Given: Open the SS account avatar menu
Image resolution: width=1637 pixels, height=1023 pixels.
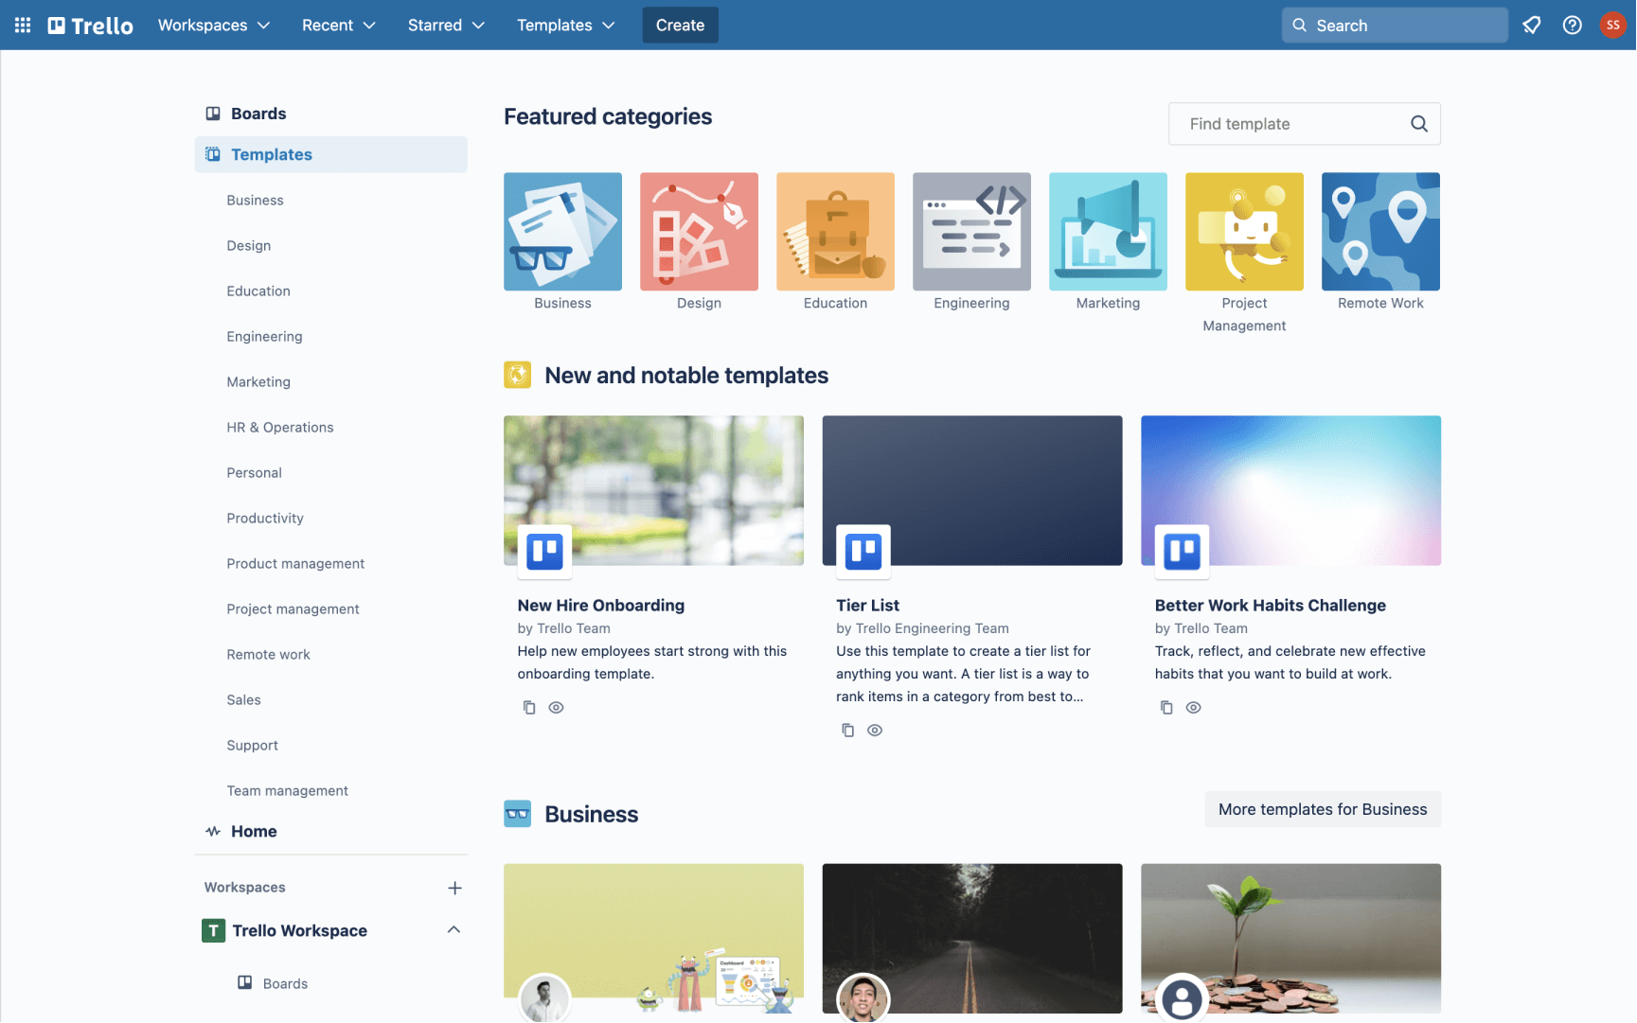Looking at the screenshot, I should pos(1612,26).
